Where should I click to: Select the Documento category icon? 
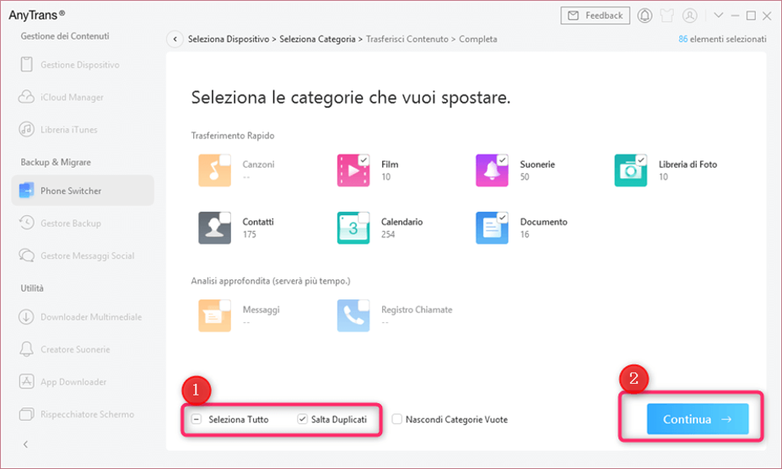492,228
